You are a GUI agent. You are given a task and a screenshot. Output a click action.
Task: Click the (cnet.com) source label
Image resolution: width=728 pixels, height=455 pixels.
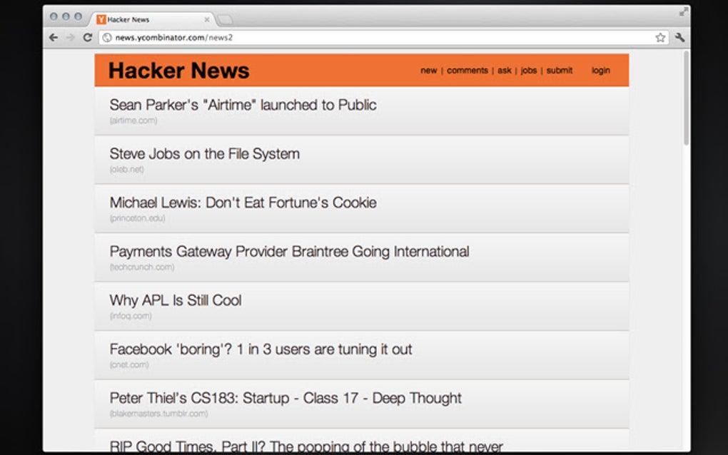pos(129,364)
